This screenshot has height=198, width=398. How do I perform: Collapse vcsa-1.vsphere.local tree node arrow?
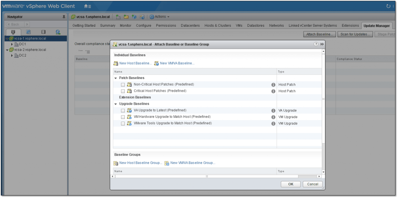pos(7,39)
